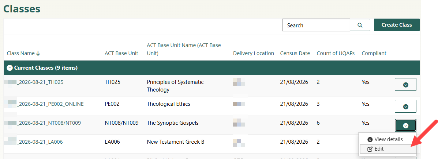Open row actions dropdown for TH025
The width and height of the screenshot is (438, 159).
[405, 85]
